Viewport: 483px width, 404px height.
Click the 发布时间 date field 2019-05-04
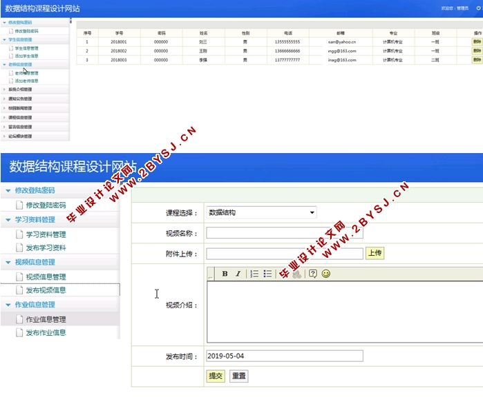[285, 356]
